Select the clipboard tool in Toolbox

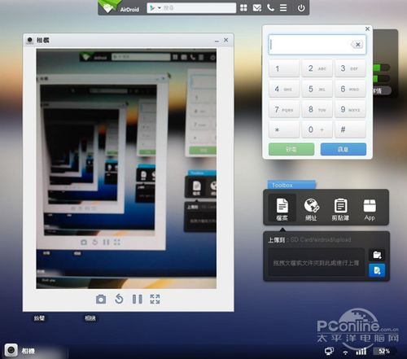340,208
